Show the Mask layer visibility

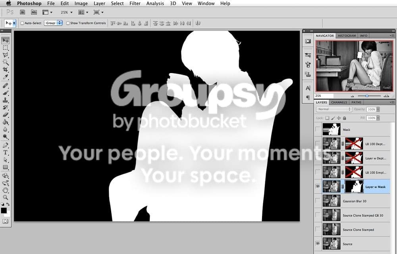point(318,129)
